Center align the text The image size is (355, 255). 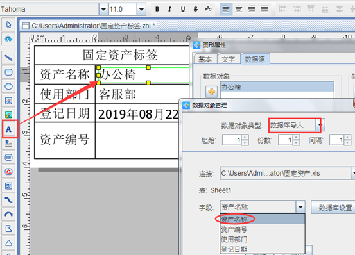(239, 9)
